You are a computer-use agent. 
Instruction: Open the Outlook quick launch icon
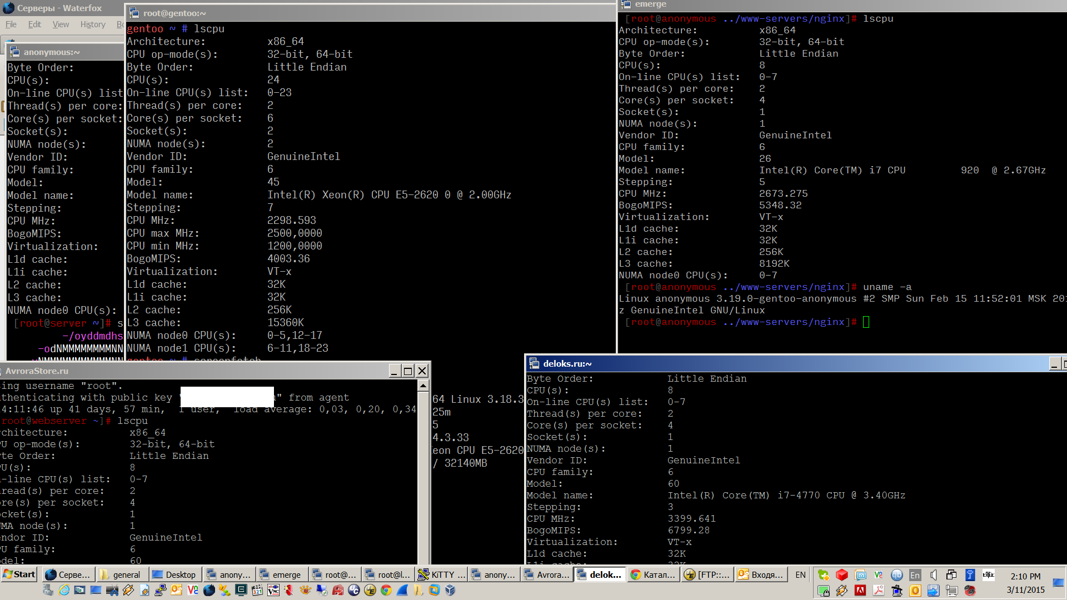[176, 590]
